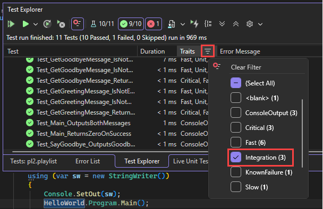
Task: Select test Test_GetGoodbyeMessage_Retur...
Action: coord(84,81)
